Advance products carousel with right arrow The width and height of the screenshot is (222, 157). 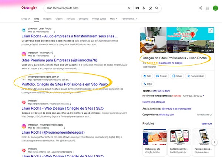coord(214,142)
